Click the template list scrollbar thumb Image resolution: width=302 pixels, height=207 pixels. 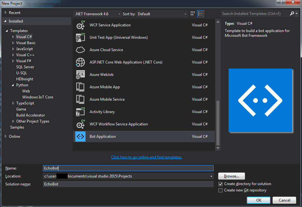pos(218,123)
